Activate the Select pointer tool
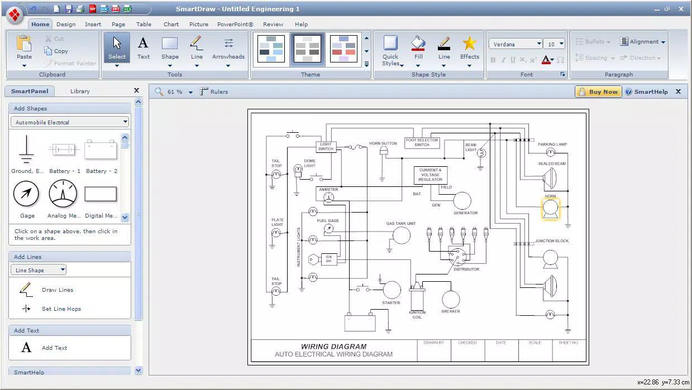 [117, 47]
